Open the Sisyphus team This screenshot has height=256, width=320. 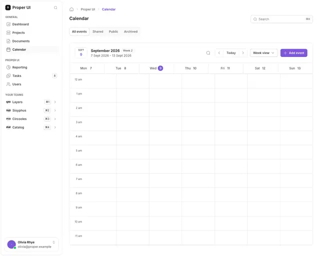[x=31, y=110]
